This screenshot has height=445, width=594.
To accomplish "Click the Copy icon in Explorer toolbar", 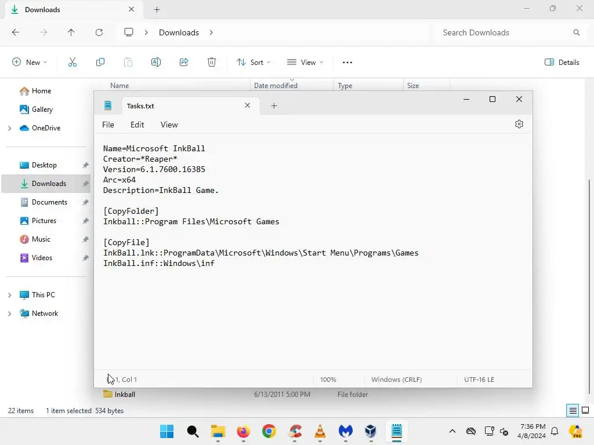I will [x=100, y=62].
